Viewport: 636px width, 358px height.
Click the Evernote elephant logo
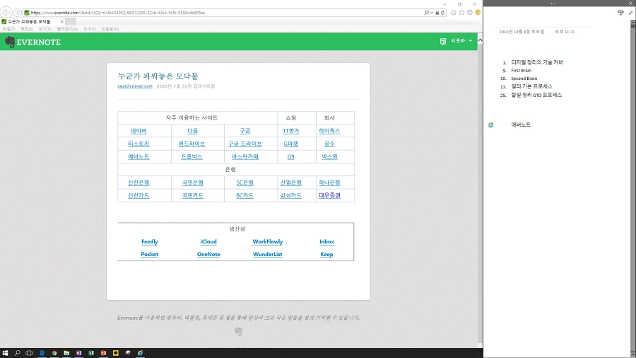point(10,42)
